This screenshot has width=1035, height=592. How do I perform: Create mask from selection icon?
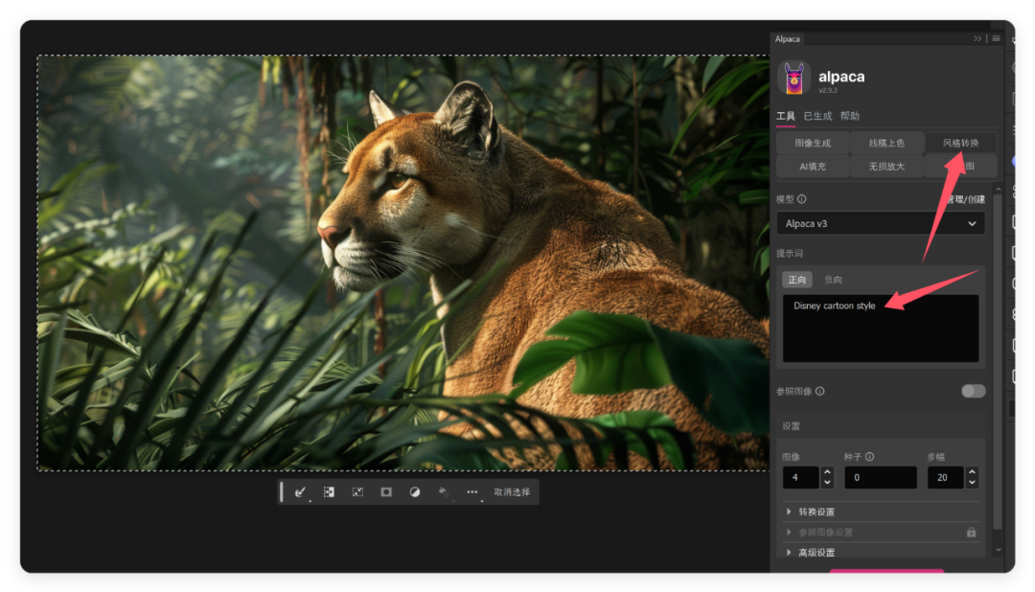386,491
